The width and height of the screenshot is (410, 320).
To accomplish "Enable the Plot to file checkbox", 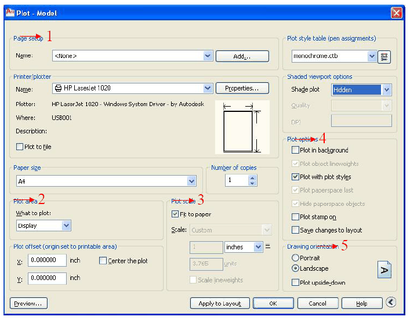I will click(x=20, y=147).
